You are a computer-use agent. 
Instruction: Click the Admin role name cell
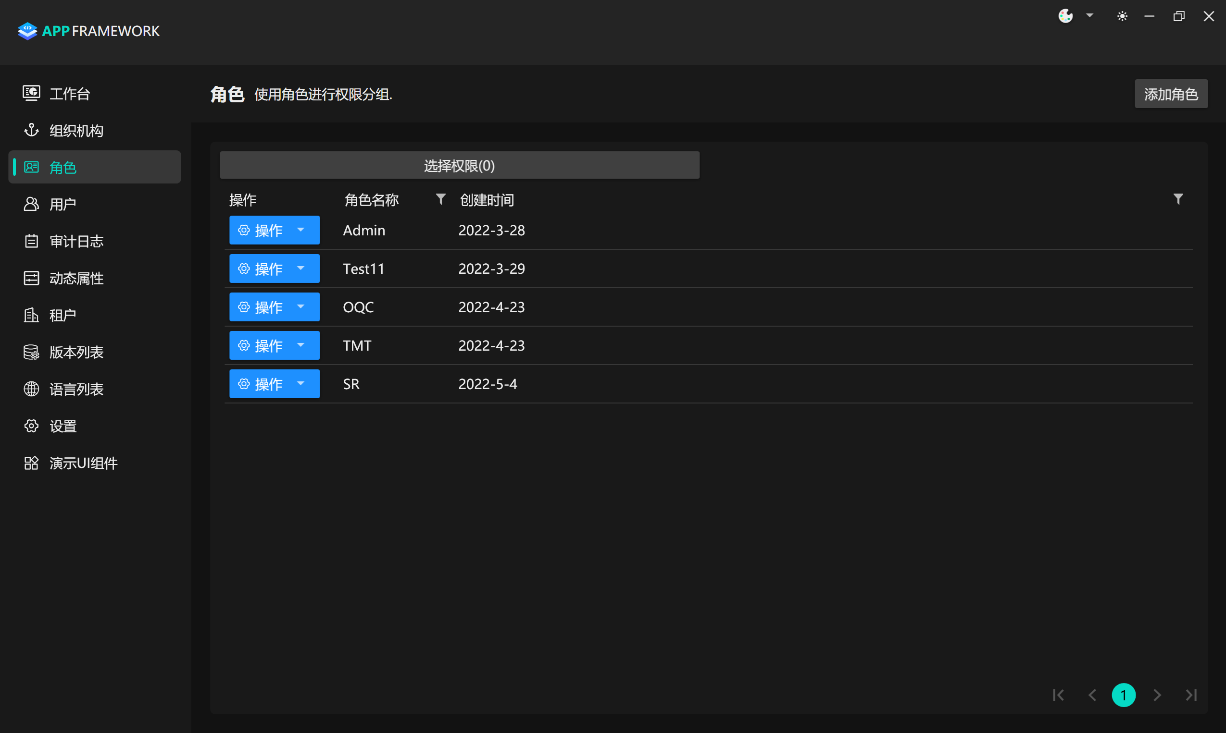[364, 230]
